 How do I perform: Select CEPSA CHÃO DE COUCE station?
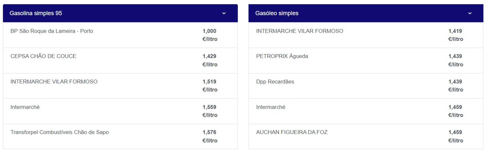click(43, 56)
